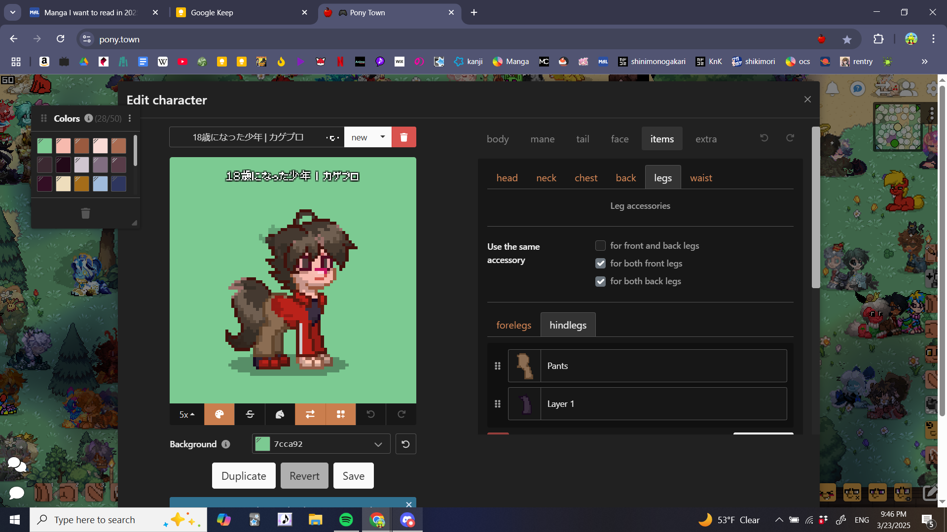Click the redo icon in the items panel
This screenshot has width=947, height=532.
790,138
